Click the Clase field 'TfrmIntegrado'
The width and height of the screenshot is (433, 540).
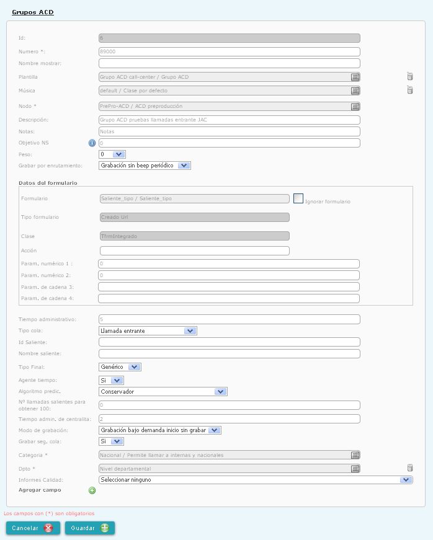195,236
